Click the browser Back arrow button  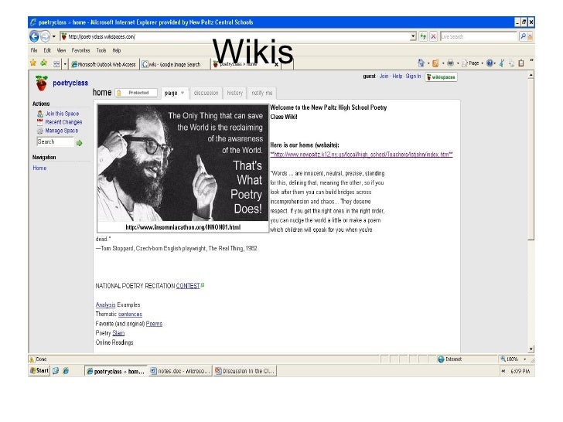34,36
